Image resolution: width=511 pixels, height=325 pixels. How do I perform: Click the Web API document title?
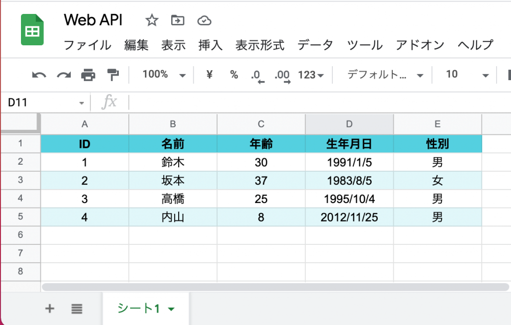click(93, 20)
